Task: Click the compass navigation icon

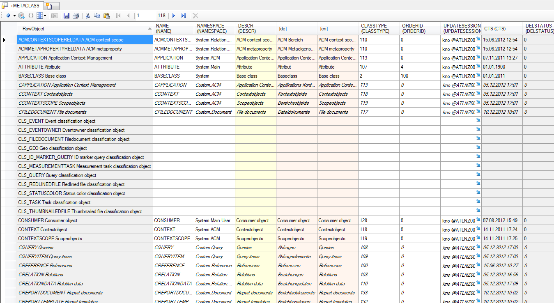Action: coord(21,16)
